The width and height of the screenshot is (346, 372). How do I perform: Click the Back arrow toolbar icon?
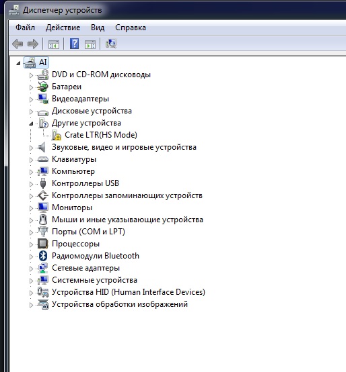pyautogui.click(x=18, y=44)
